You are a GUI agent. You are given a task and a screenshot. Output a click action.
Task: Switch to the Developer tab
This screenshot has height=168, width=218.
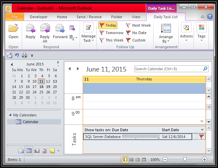(39, 17)
